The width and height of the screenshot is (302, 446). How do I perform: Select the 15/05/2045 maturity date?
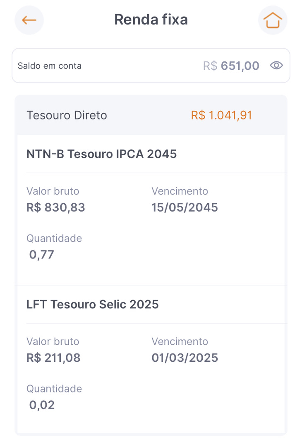pyautogui.click(x=185, y=207)
